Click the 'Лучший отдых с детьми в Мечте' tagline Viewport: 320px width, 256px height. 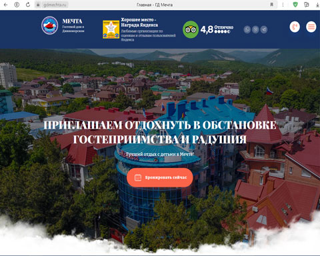[x=160, y=154]
